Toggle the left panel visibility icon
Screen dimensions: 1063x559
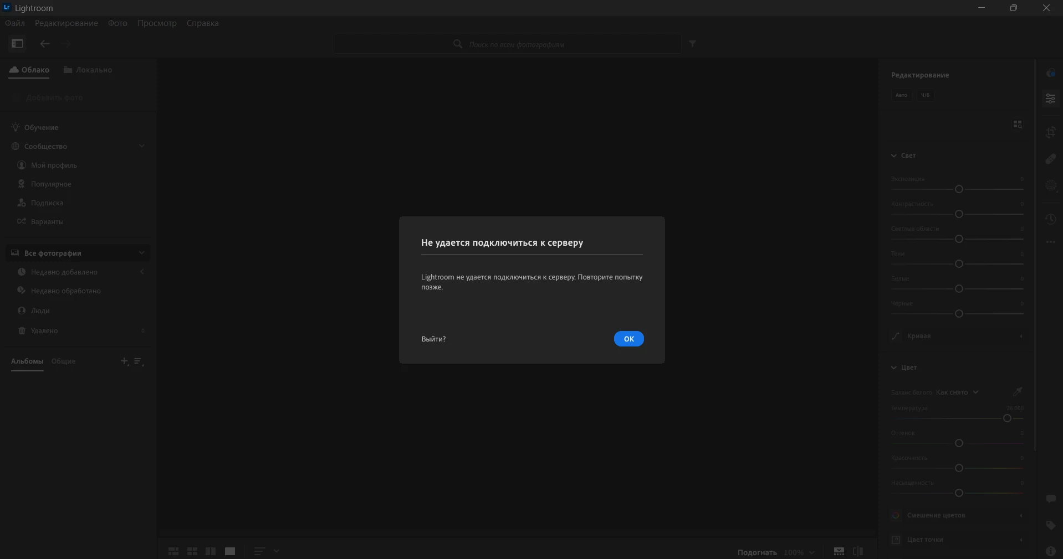click(17, 44)
